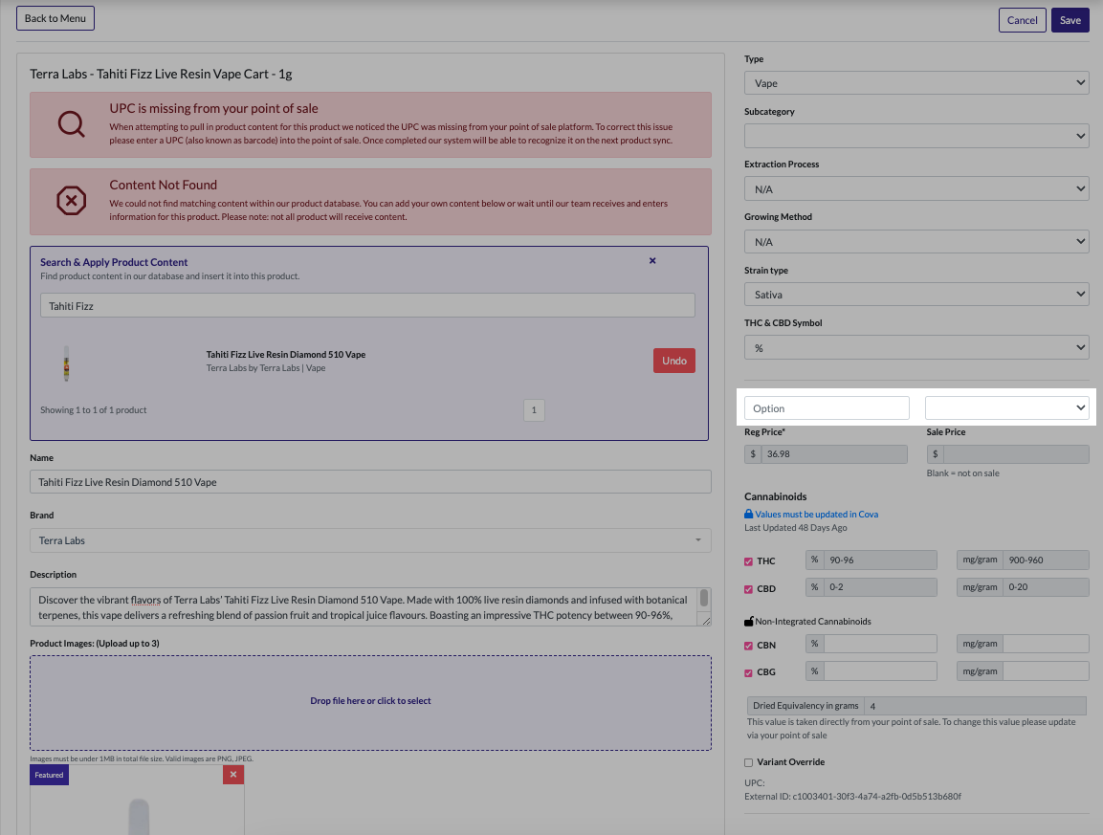The width and height of the screenshot is (1103, 835).
Task: Click the magnifier icon in UPC missing alert
Action: (x=71, y=124)
